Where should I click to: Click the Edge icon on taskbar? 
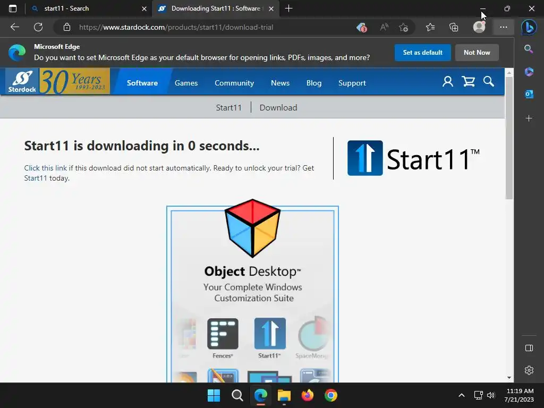tap(260, 395)
